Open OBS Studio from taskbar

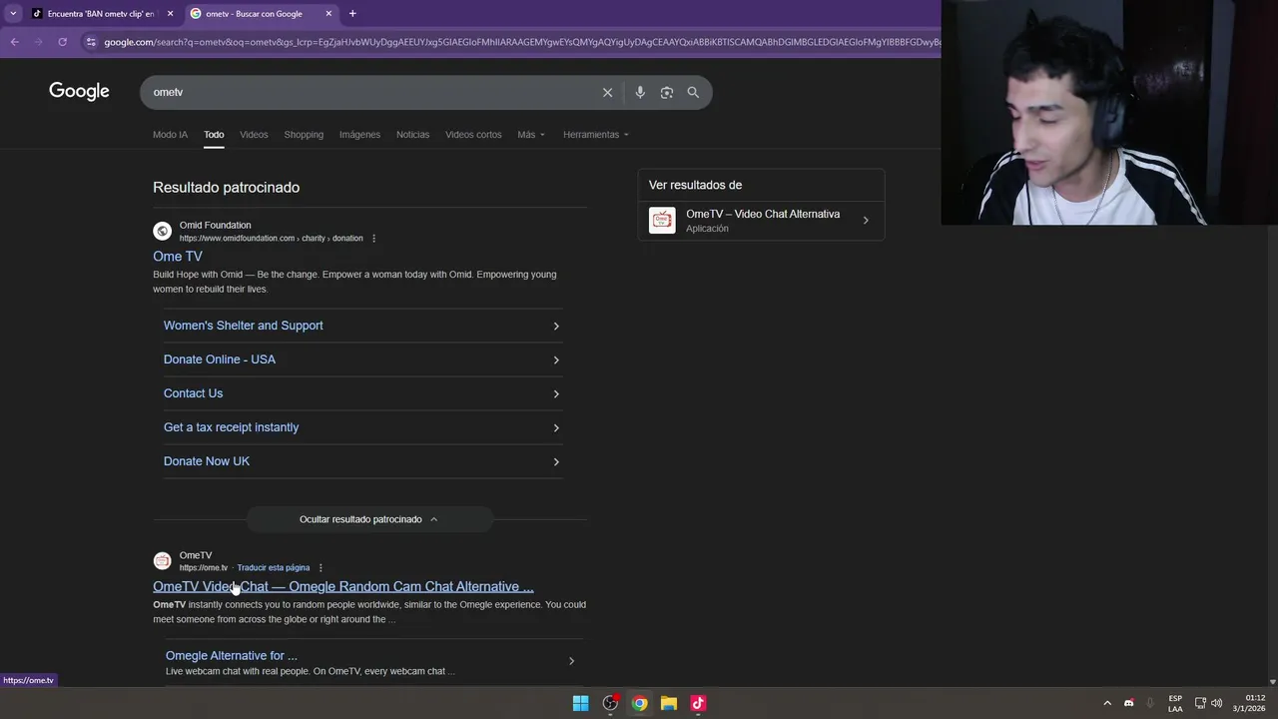610,703
